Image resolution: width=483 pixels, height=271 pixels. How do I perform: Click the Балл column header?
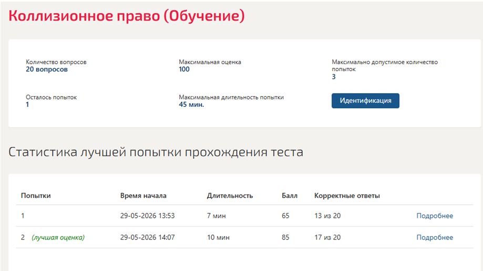290,195
